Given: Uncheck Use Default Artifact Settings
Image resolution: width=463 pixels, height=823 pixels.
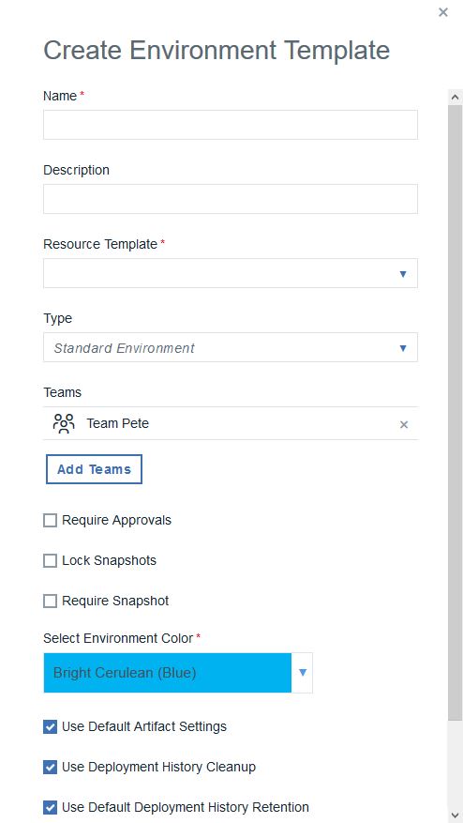Looking at the screenshot, I should (50, 727).
